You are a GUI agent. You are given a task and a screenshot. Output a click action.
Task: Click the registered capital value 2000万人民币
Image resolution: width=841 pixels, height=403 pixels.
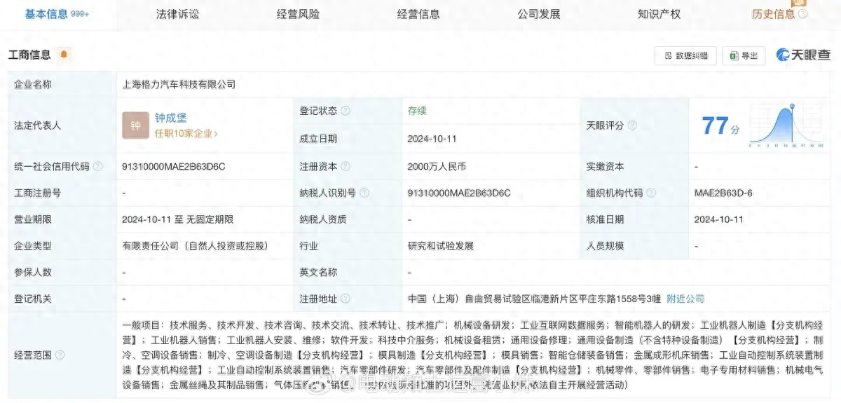pyautogui.click(x=437, y=167)
